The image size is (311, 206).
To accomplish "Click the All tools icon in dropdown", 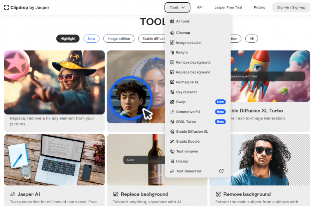I will click(172, 21).
